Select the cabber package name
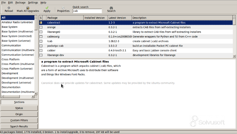Viewport: 237px width, 134px height. tap(51, 51)
